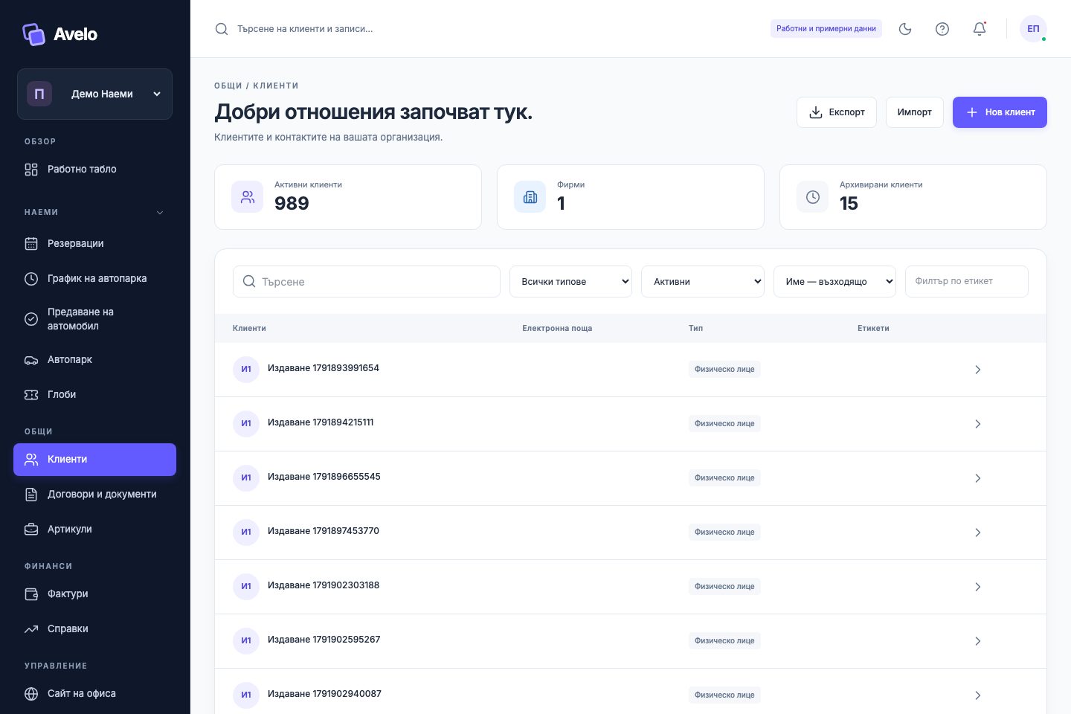Image resolution: width=1071 pixels, height=714 pixels.
Task: Create Нов клиент
Action: [x=1000, y=112]
